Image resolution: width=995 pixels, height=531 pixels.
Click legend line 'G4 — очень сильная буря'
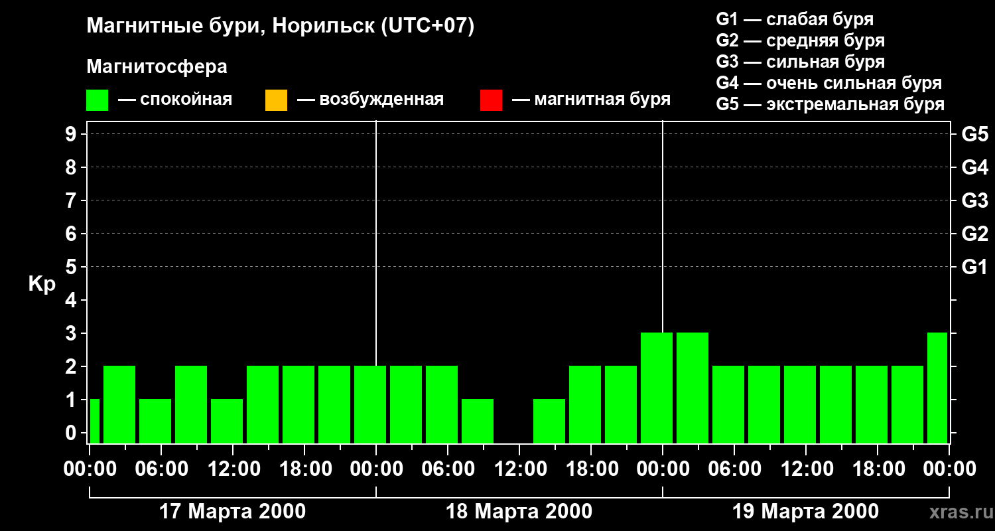829,83
